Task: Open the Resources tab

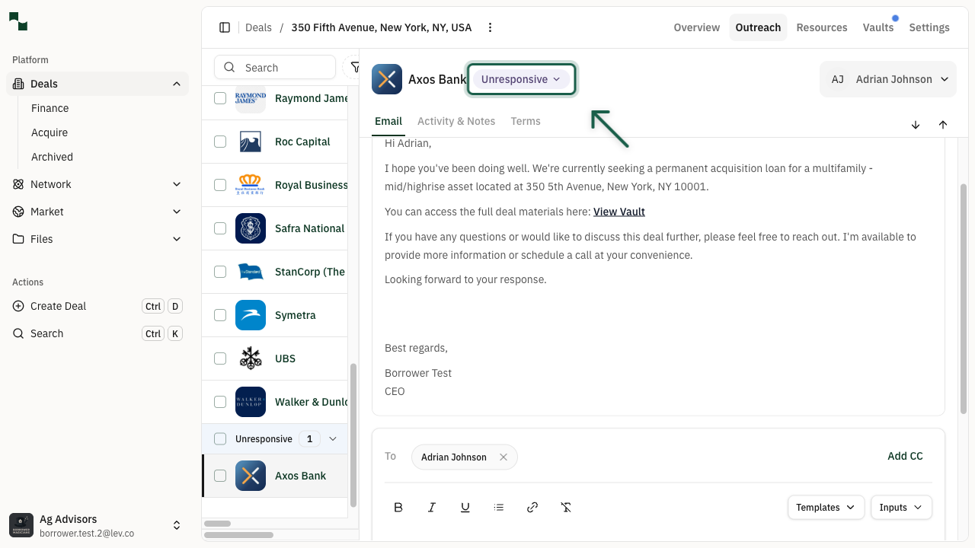Action: pos(822,27)
